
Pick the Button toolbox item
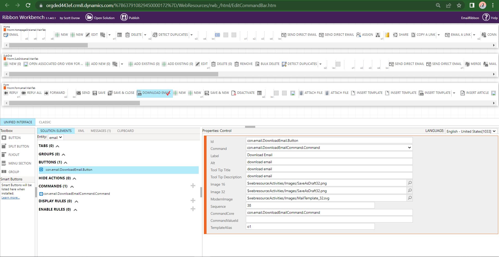tap(11, 138)
